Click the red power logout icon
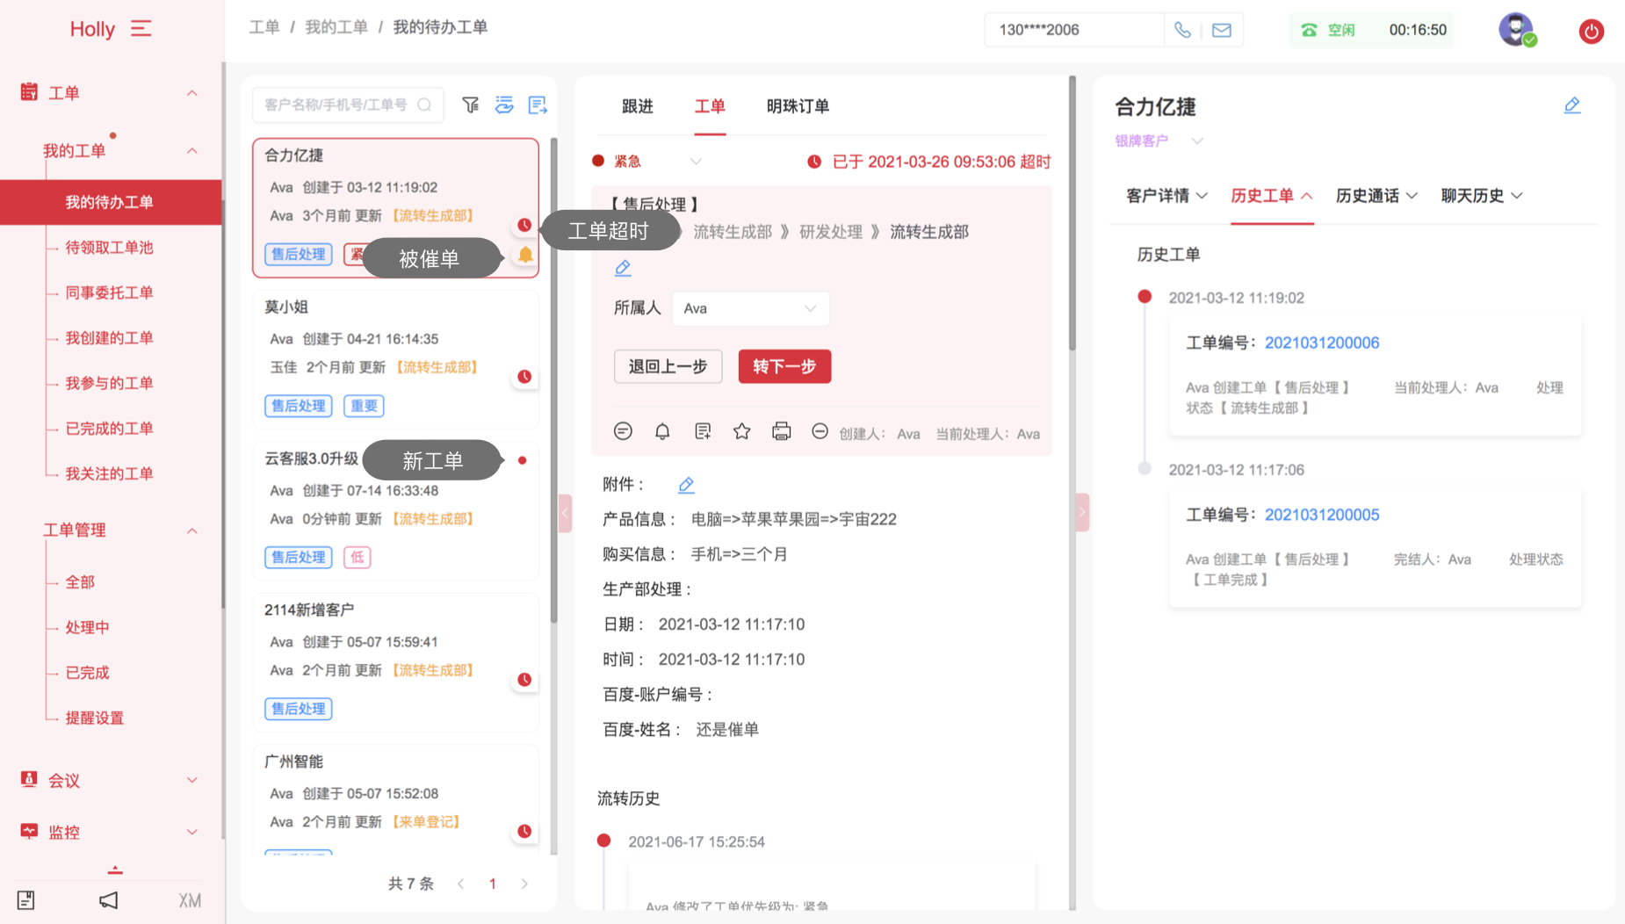Image resolution: width=1625 pixels, height=924 pixels. [x=1591, y=32]
